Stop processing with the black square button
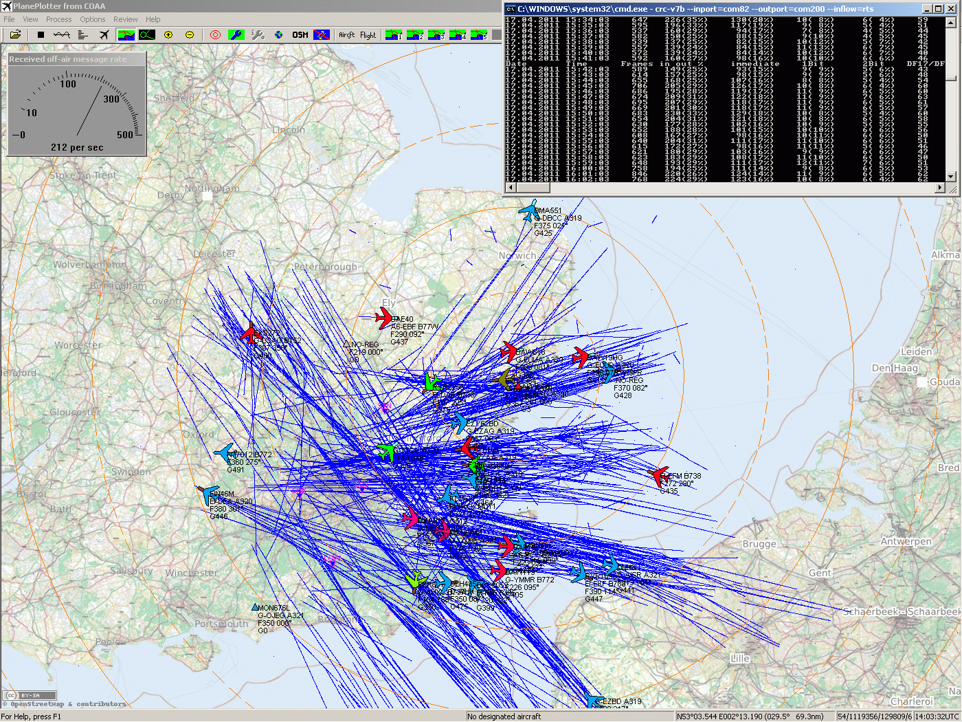The height and width of the screenshot is (722, 962). [41, 34]
